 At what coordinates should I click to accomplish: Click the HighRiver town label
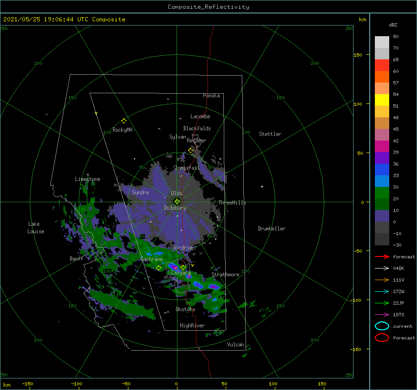[192, 326]
